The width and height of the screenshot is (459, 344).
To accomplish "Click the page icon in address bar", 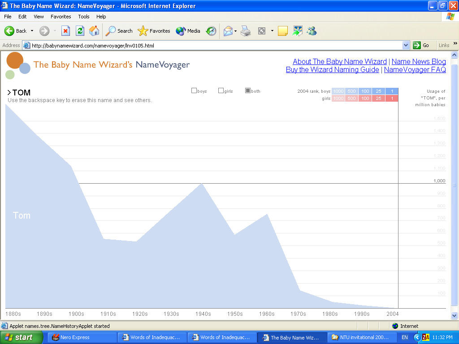I will pyautogui.click(x=26, y=45).
